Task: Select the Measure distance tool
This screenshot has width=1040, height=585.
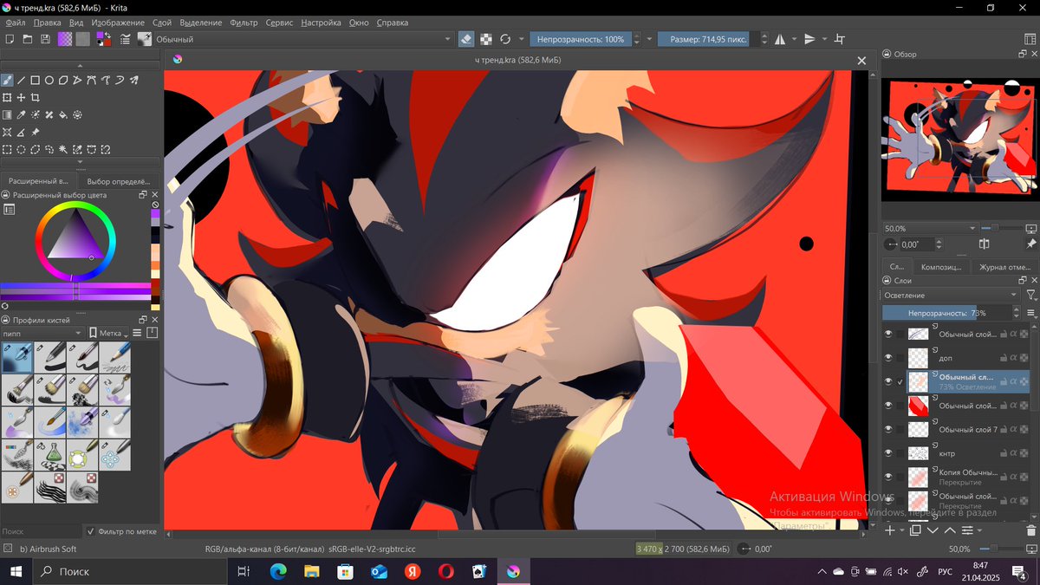Action: coord(22,132)
